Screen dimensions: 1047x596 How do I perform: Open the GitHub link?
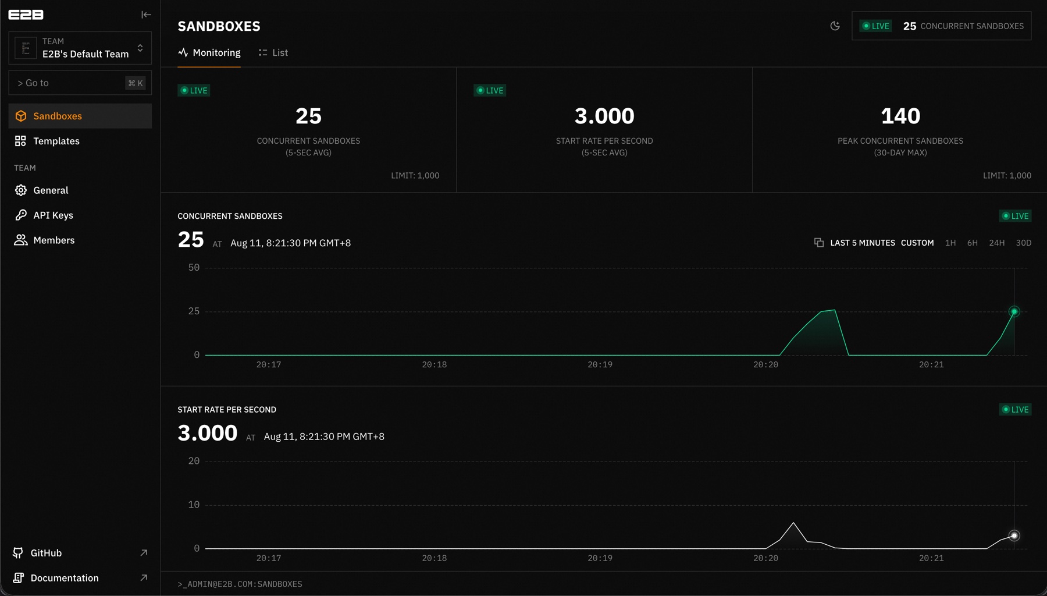coord(80,553)
